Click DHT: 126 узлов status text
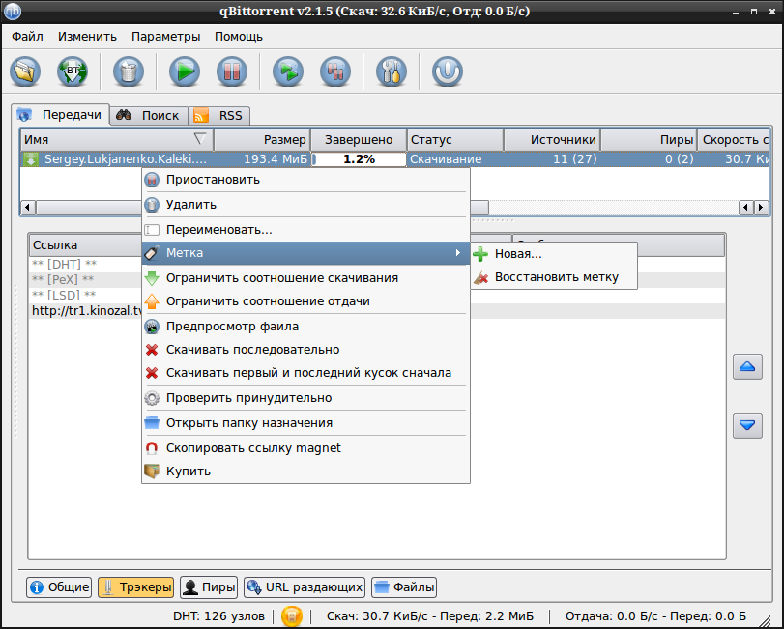This screenshot has width=784, height=629. coord(218,616)
